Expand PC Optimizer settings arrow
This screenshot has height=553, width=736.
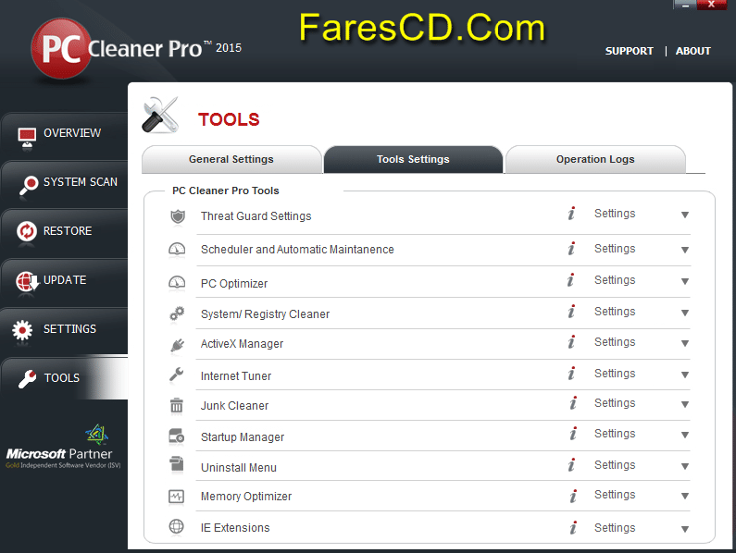tap(685, 281)
